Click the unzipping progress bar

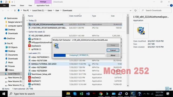click(79, 55)
